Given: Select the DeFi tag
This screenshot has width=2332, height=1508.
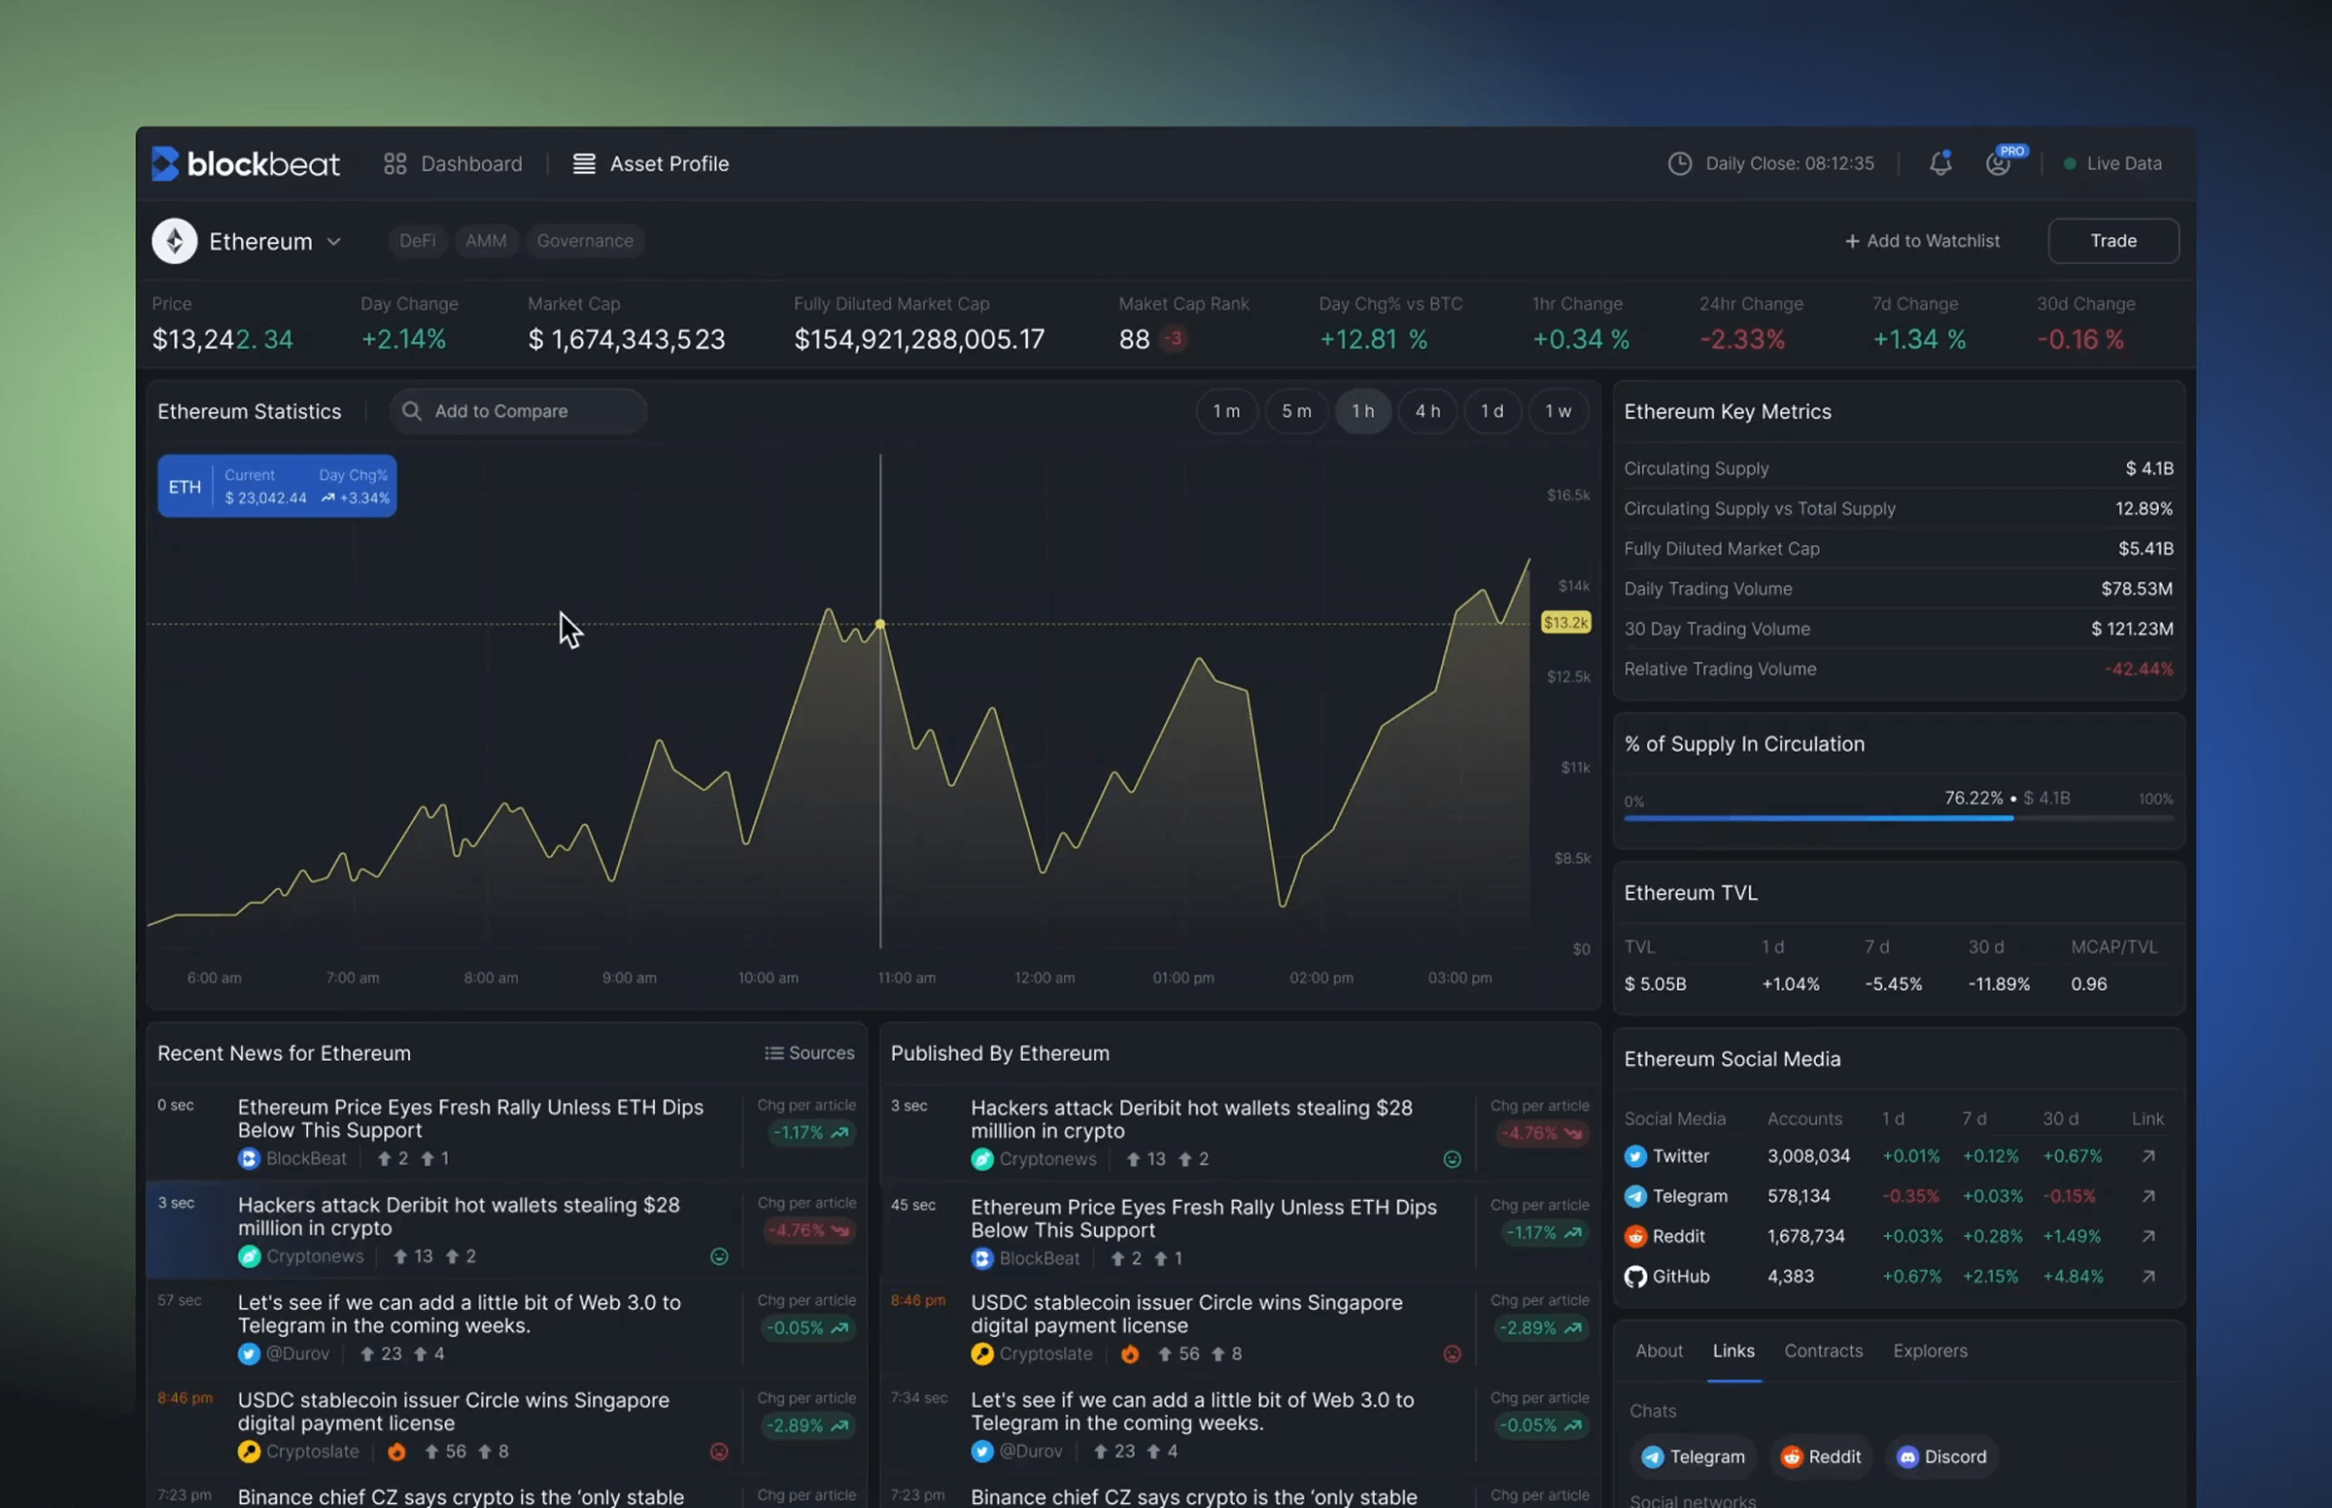Looking at the screenshot, I should 417,241.
